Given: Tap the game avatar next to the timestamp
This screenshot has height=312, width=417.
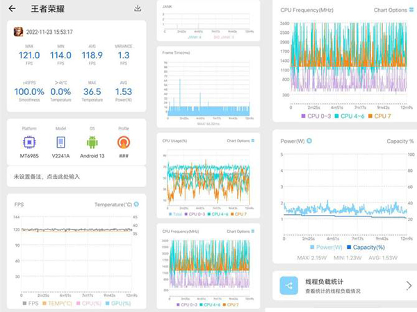Looking at the screenshot, I should pyautogui.click(x=18, y=32).
